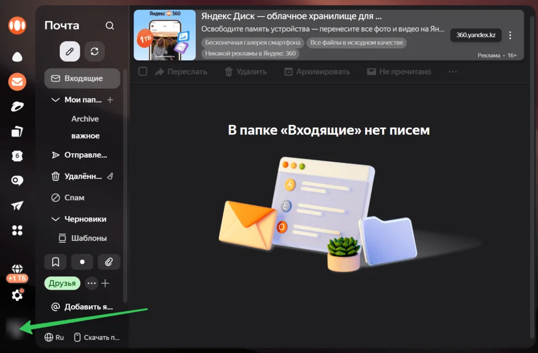This screenshot has width=538, height=353.
Task: Compose a new message with the pencil button
Action: point(69,52)
